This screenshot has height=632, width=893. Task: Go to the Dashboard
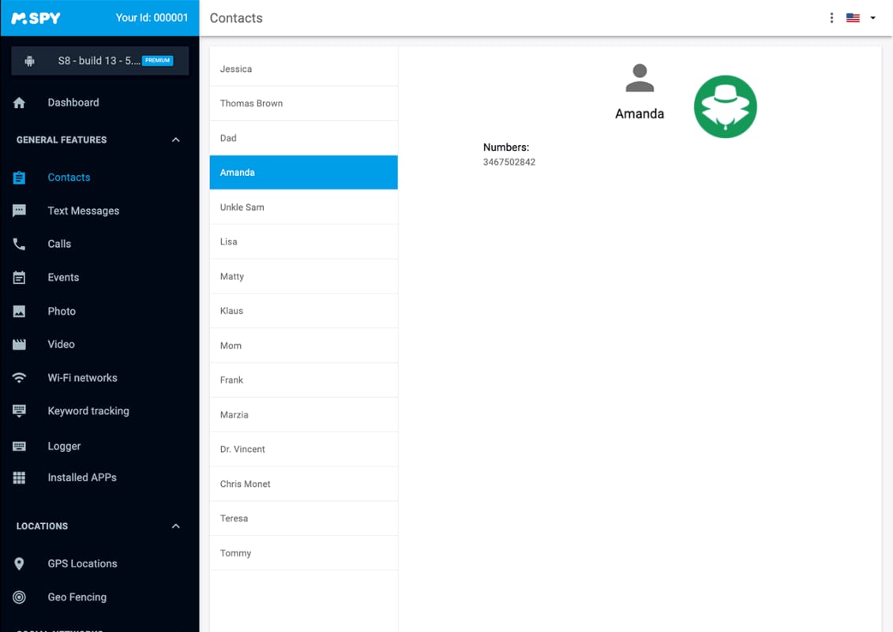(x=73, y=102)
